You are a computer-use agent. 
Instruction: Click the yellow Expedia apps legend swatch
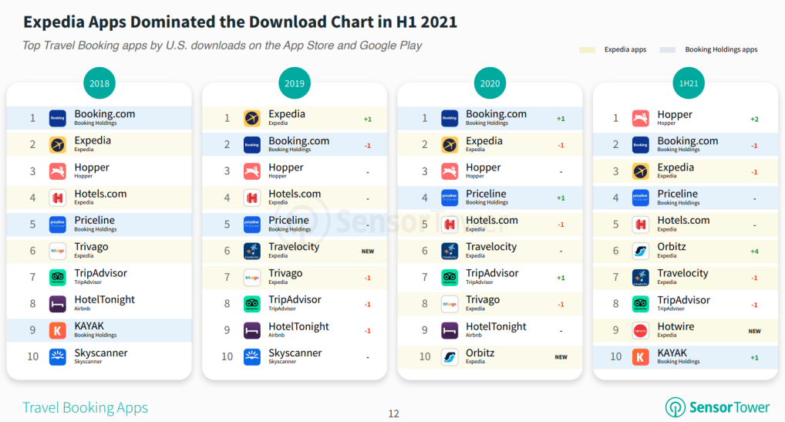point(588,49)
